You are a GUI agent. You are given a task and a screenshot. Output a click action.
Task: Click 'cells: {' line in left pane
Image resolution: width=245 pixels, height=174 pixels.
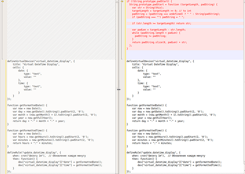18,67
